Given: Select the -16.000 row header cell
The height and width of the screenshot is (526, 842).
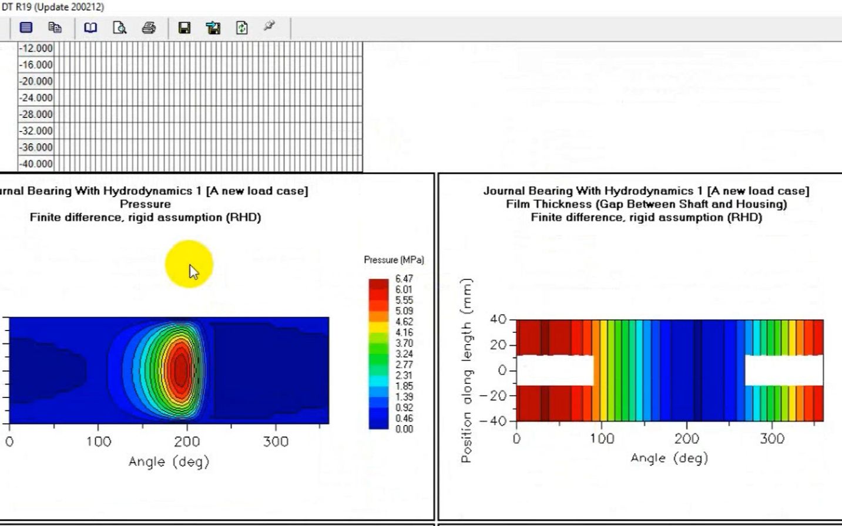Looking at the screenshot, I should [36, 65].
